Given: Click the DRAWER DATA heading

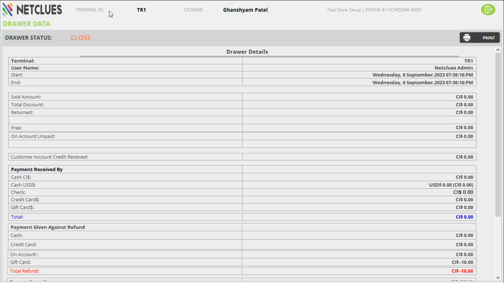Looking at the screenshot, I should point(27,24).
